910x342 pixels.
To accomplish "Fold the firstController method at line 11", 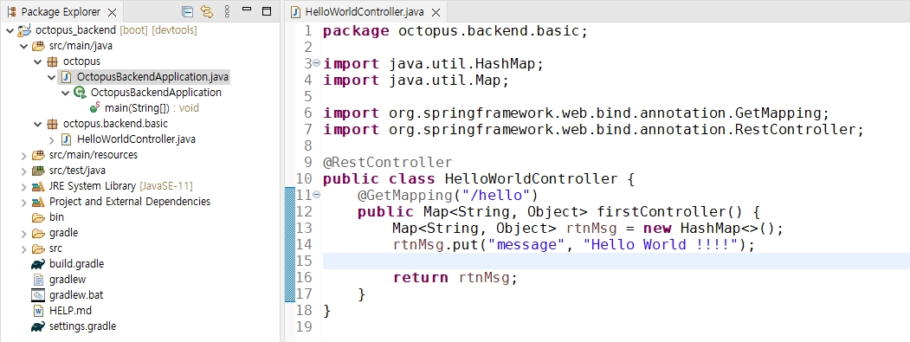I will click(x=316, y=195).
